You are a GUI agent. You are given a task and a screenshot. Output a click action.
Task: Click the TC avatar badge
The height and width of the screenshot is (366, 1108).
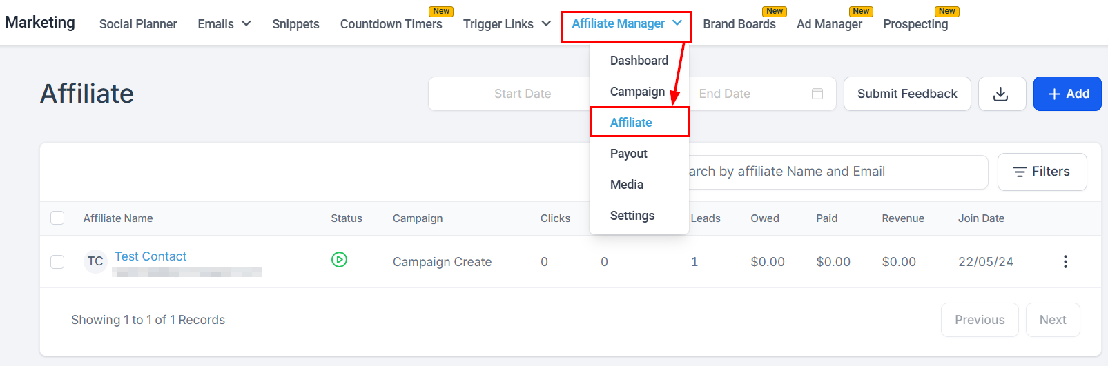95,262
